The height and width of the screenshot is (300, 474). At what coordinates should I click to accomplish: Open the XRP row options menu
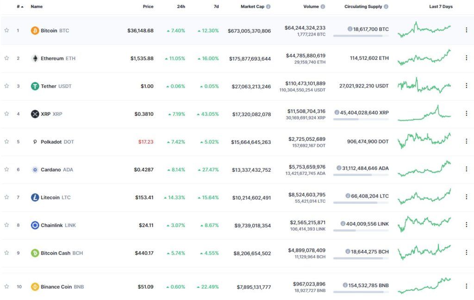tap(467, 113)
